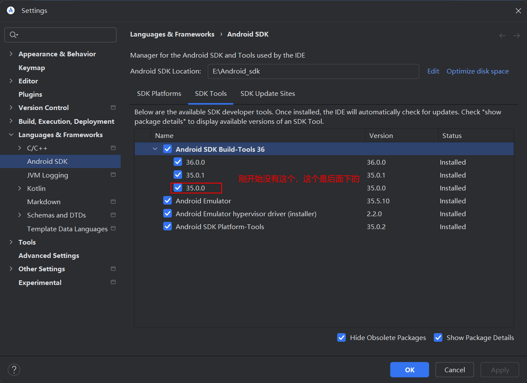Disable Show Package Details

pyautogui.click(x=438, y=337)
